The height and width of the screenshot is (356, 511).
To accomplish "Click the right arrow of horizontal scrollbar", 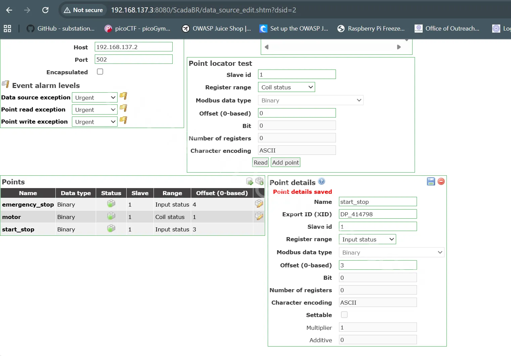I will [399, 47].
